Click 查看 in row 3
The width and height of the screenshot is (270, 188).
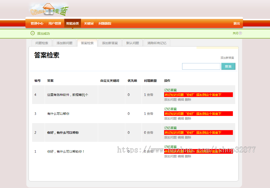(x=150, y=114)
